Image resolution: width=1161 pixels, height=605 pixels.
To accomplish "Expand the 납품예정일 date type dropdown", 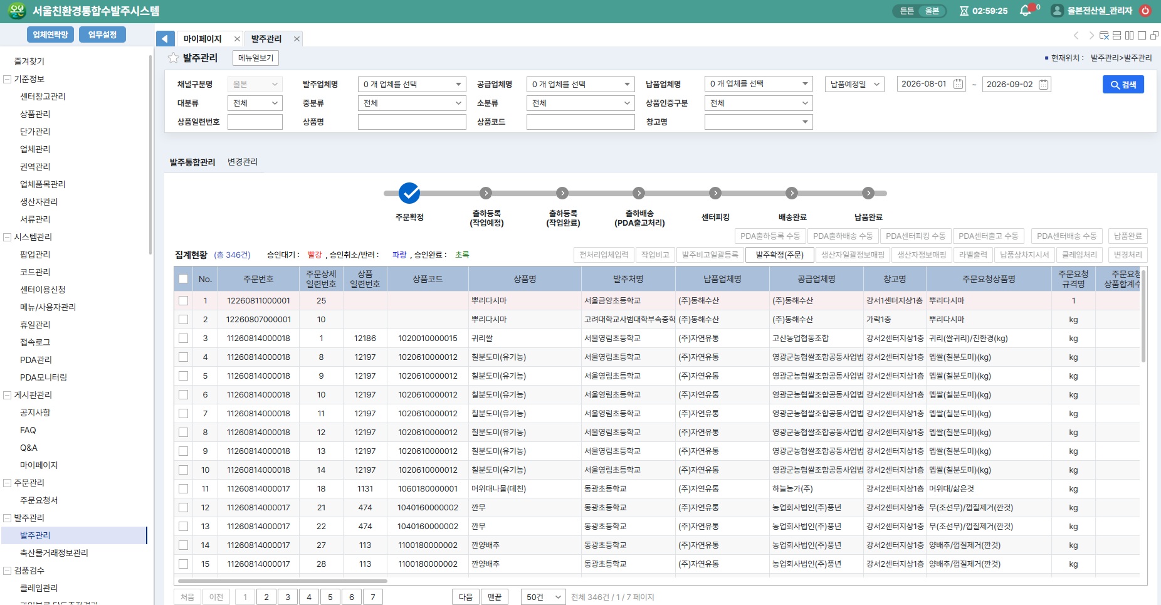I will (854, 84).
